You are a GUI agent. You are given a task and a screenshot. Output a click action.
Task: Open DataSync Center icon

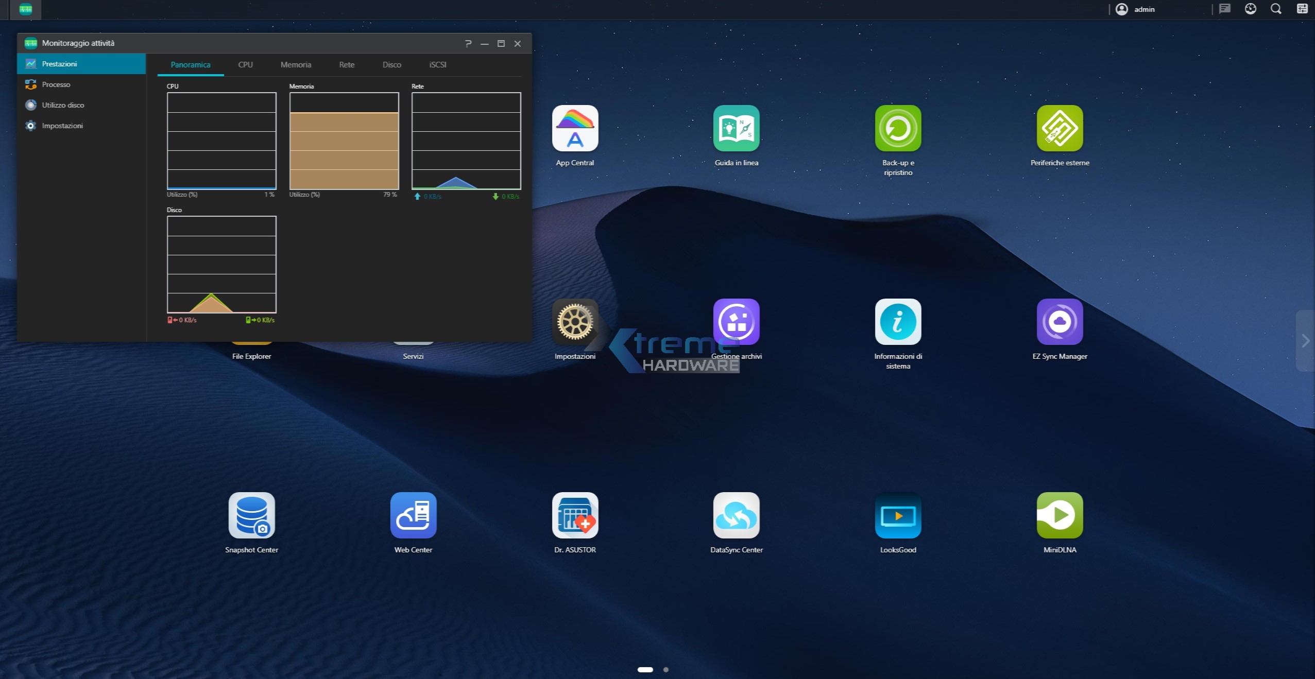point(736,516)
